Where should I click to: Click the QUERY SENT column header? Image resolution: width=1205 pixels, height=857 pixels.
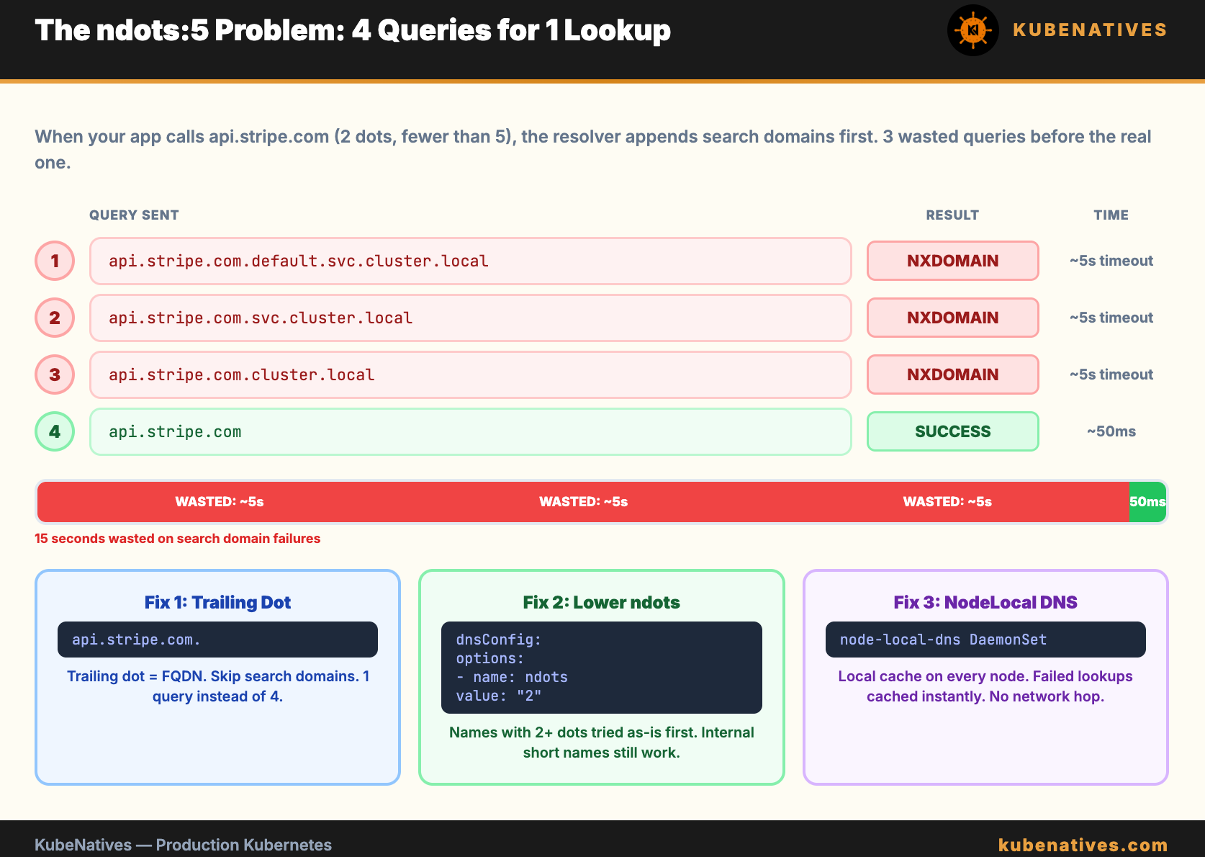[x=134, y=215]
